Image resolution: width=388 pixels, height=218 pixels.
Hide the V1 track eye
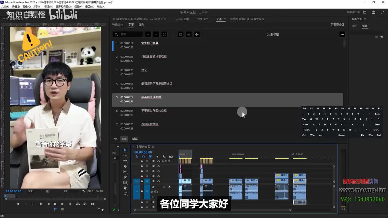pos(158,181)
